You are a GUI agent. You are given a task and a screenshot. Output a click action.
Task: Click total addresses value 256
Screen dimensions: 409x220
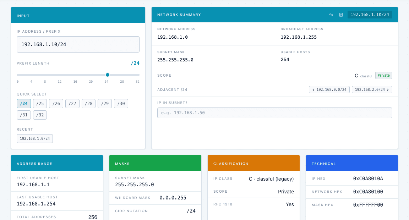(93, 217)
